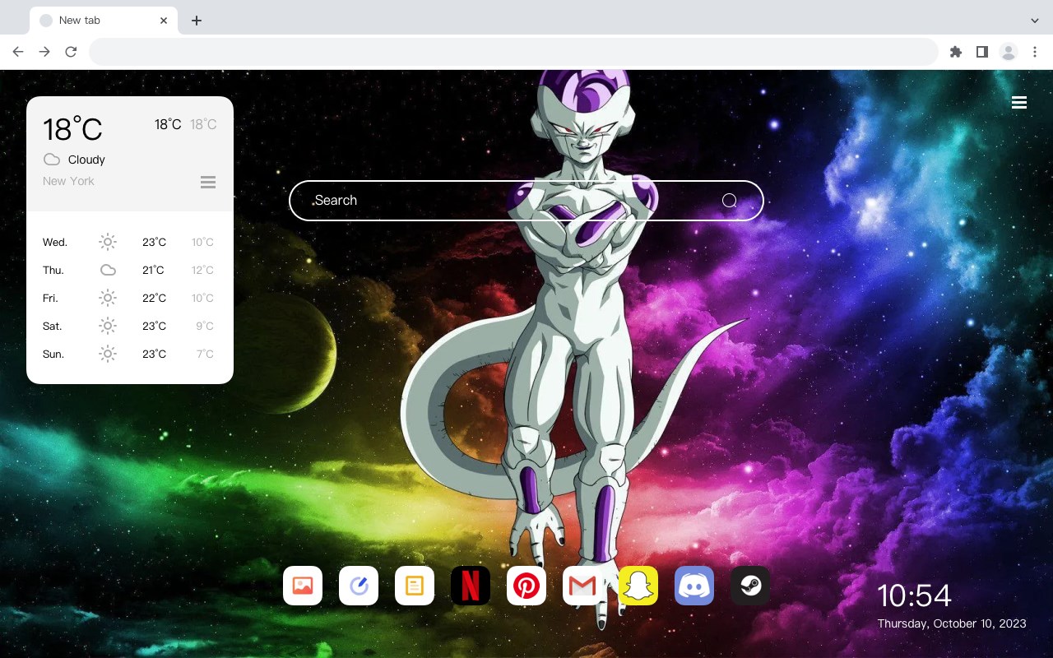The image size is (1053, 658).
Task: Toggle the browser side panel
Action: [981, 52]
